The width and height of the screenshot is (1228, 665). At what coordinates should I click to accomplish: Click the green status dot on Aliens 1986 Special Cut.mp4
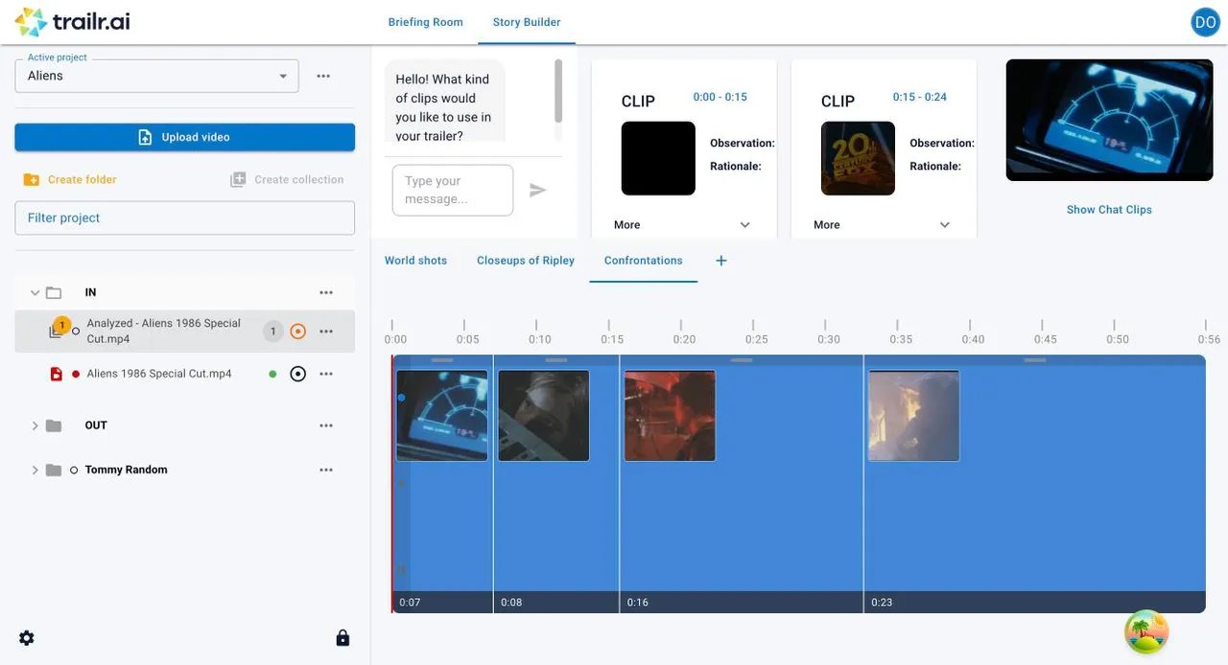pos(272,374)
